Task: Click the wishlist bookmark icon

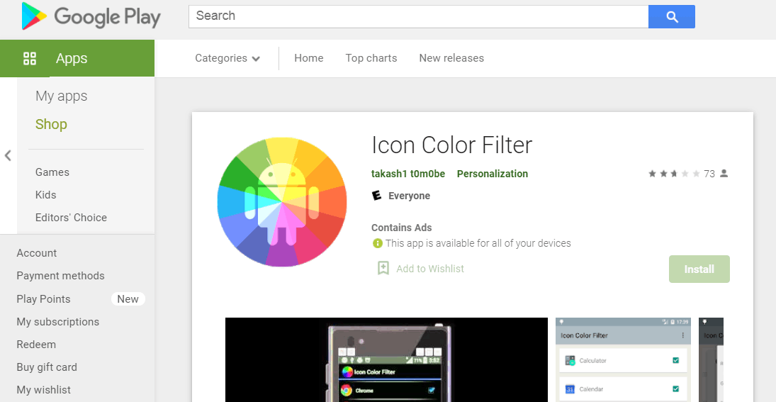Action: (383, 268)
